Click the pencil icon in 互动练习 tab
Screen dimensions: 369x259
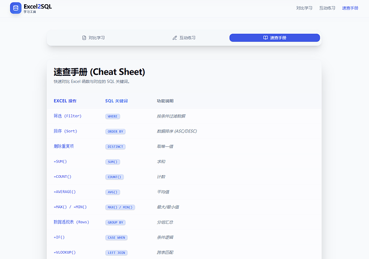pos(174,38)
